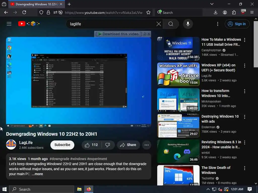List all tabs dropdown arrow
This screenshot has width=258, height=193.
[212, 4]
